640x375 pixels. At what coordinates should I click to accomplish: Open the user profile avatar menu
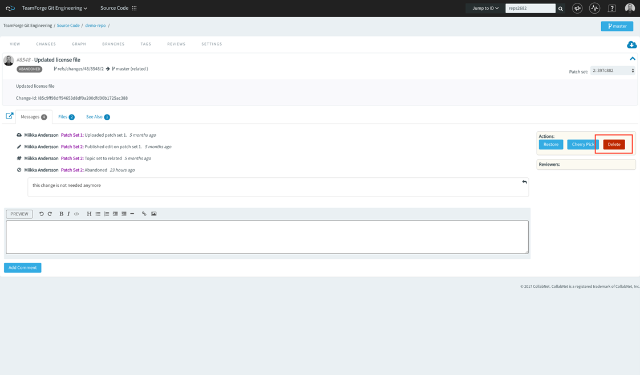pos(630,8)
